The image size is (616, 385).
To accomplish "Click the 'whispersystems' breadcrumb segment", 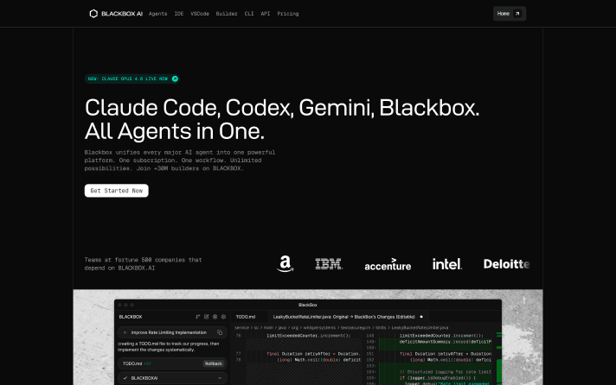I will (x=319, y=328).
